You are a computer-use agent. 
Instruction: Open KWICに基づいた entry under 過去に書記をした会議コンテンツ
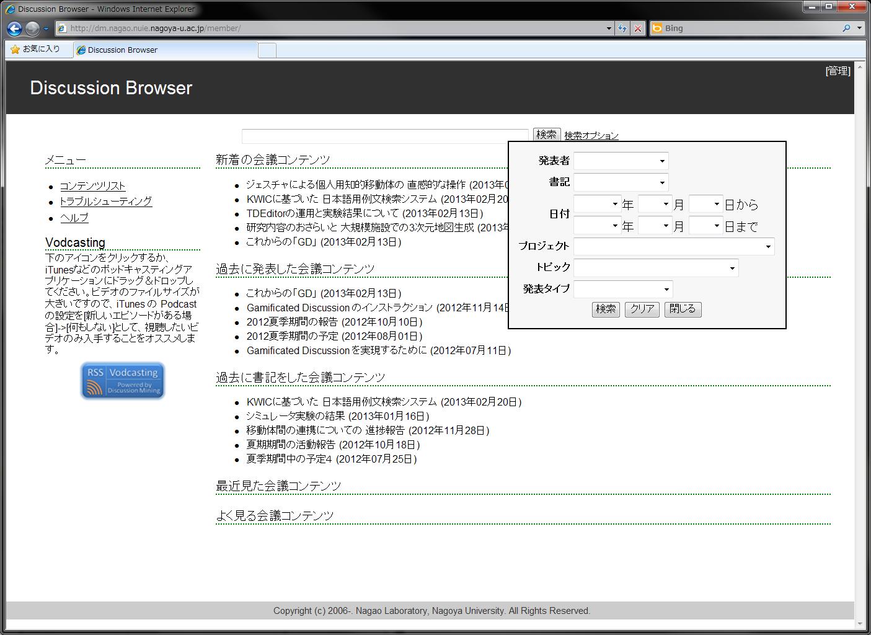point(384,402)
